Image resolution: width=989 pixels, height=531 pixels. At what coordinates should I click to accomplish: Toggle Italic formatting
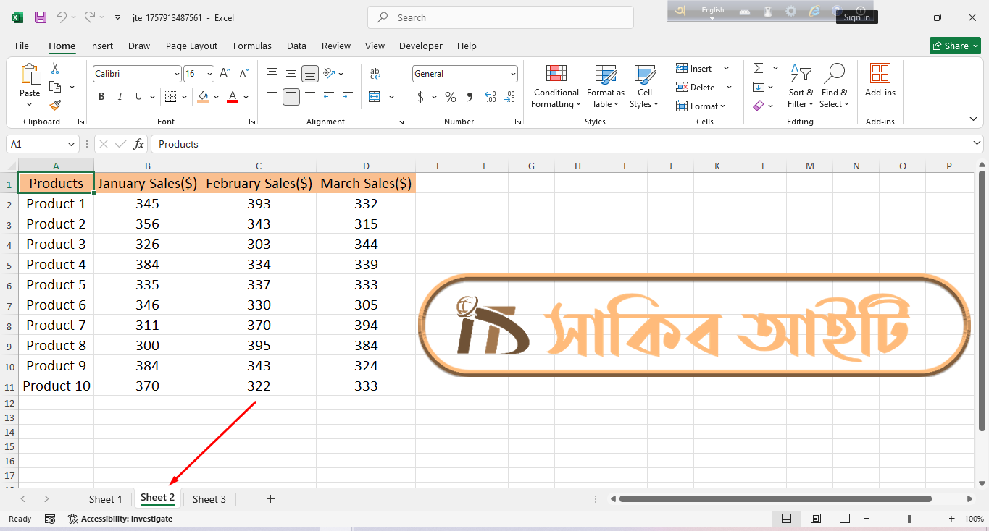click(120, 97)
